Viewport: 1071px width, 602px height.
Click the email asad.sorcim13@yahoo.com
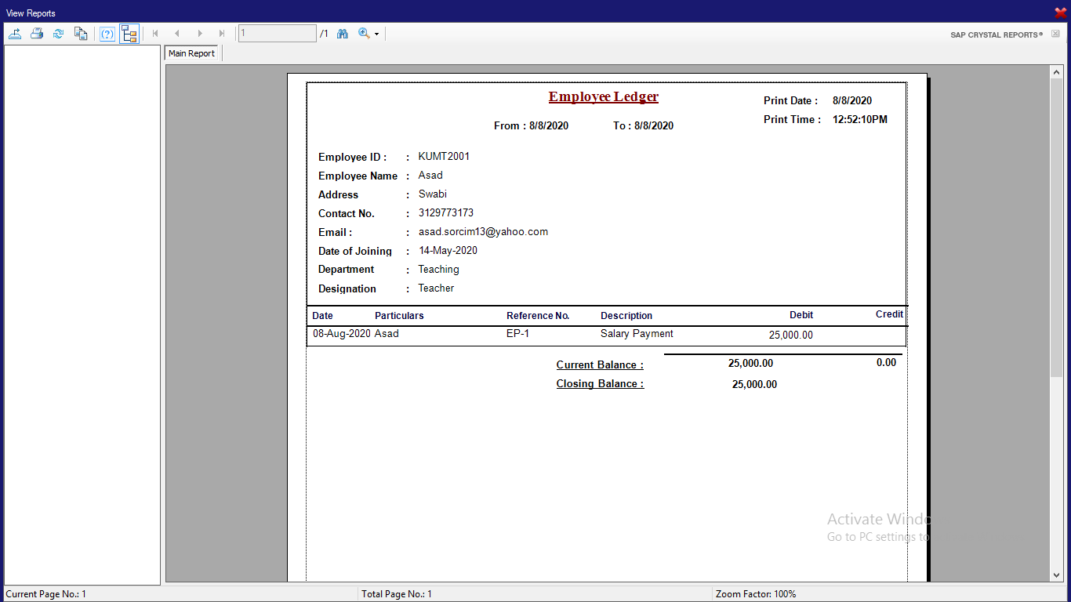point(483,232)
